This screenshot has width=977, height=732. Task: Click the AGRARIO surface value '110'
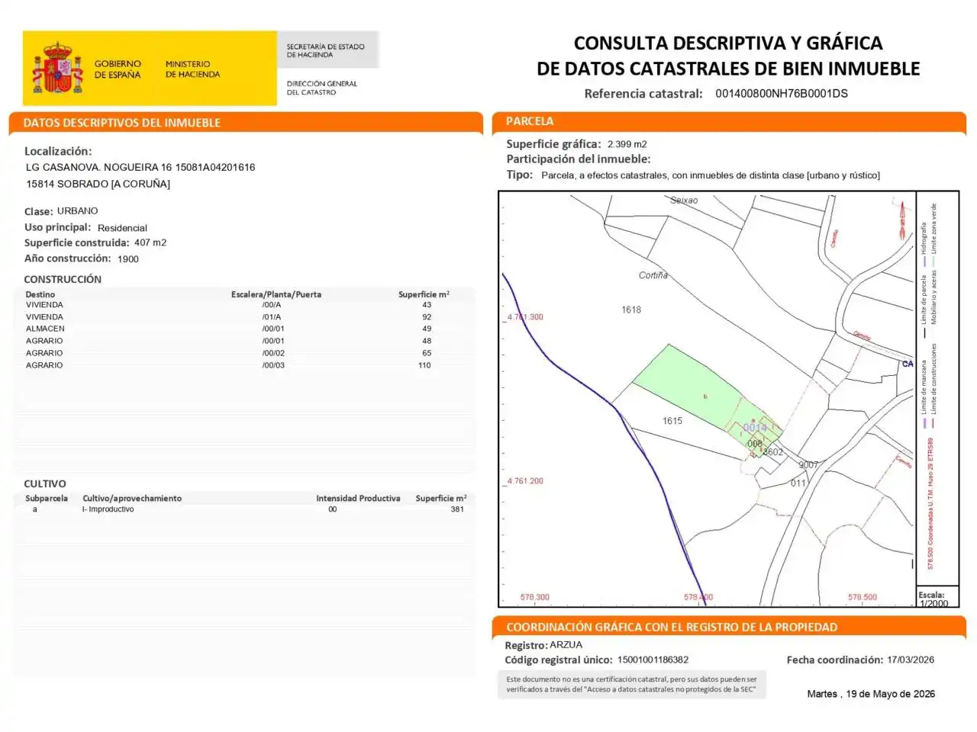424,365
